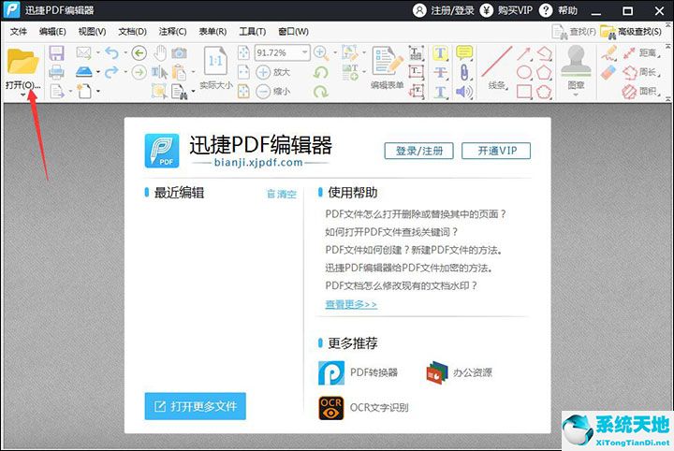674x451 pixels.
Task: Click the Redo arrow icon
Action: [111, 72]
